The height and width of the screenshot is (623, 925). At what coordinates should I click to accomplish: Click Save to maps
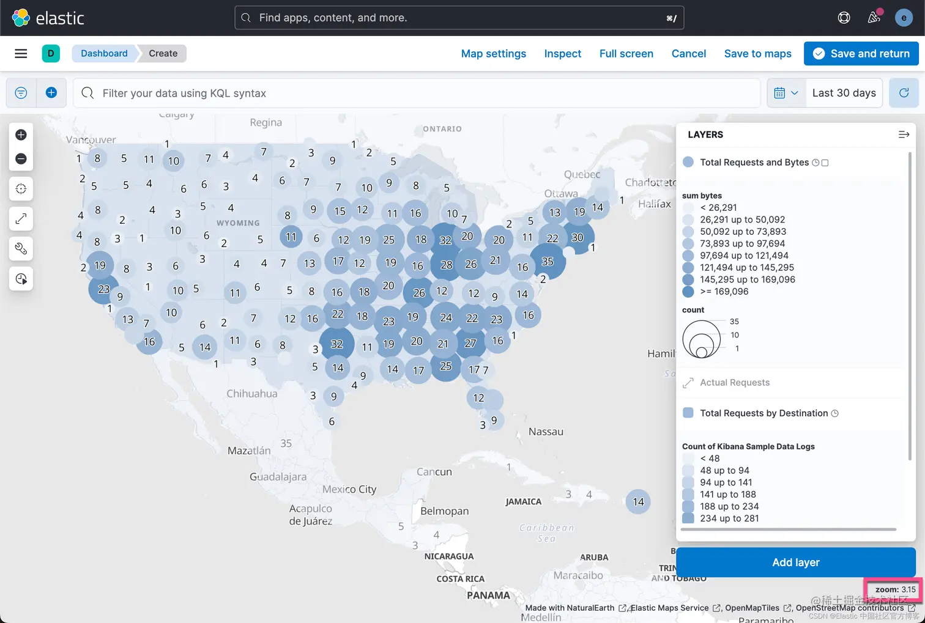click(x=757, y=54)
